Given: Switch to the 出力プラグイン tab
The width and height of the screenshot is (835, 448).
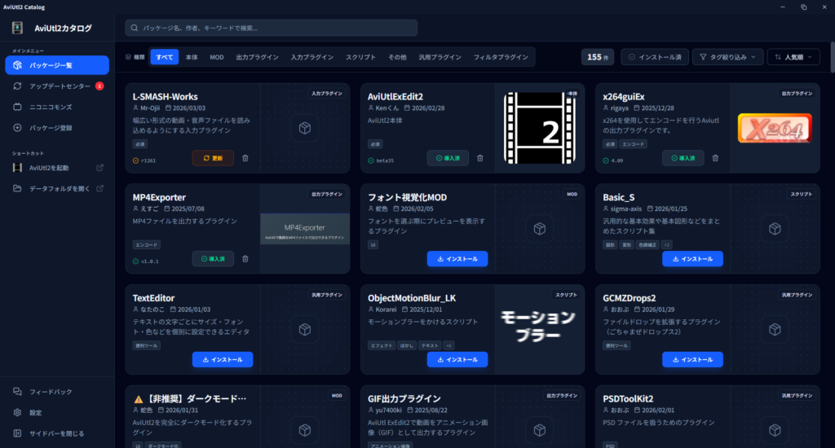Looking at the screenshot, I should [257, 57].
